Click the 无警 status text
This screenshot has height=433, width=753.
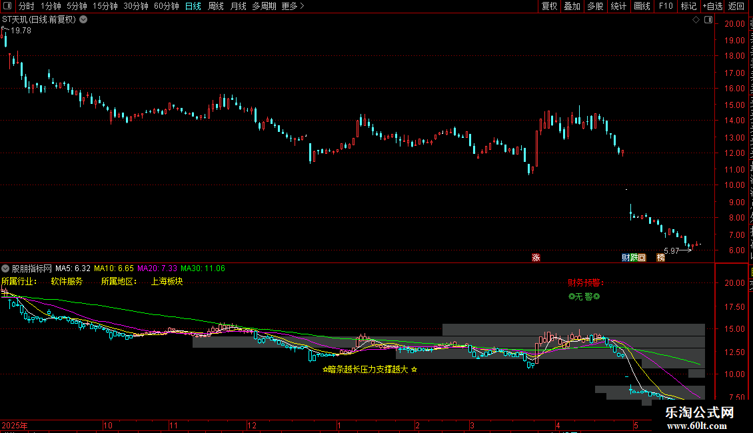[x=584, y=296]
